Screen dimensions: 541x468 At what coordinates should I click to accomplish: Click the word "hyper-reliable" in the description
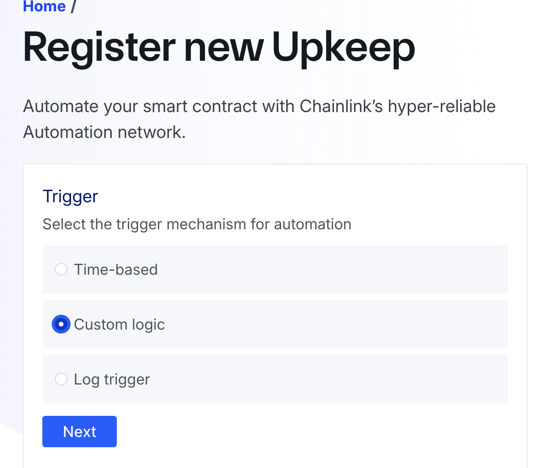442,106
